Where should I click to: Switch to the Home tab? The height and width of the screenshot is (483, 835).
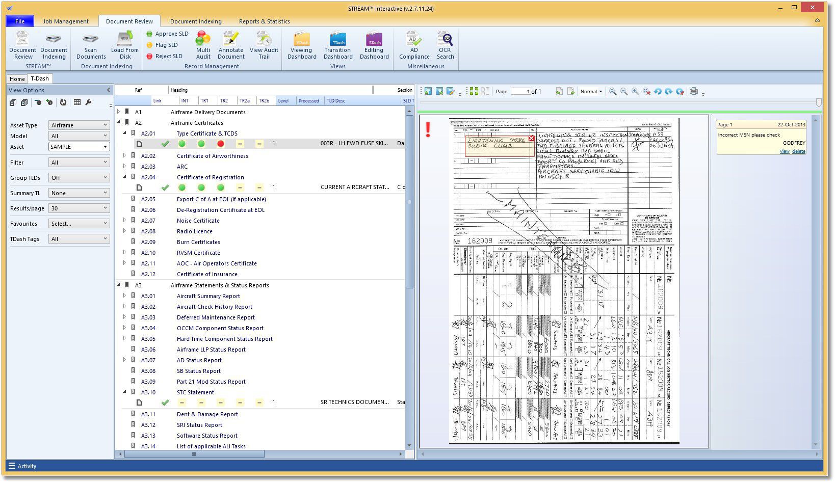tap(17, 78)
